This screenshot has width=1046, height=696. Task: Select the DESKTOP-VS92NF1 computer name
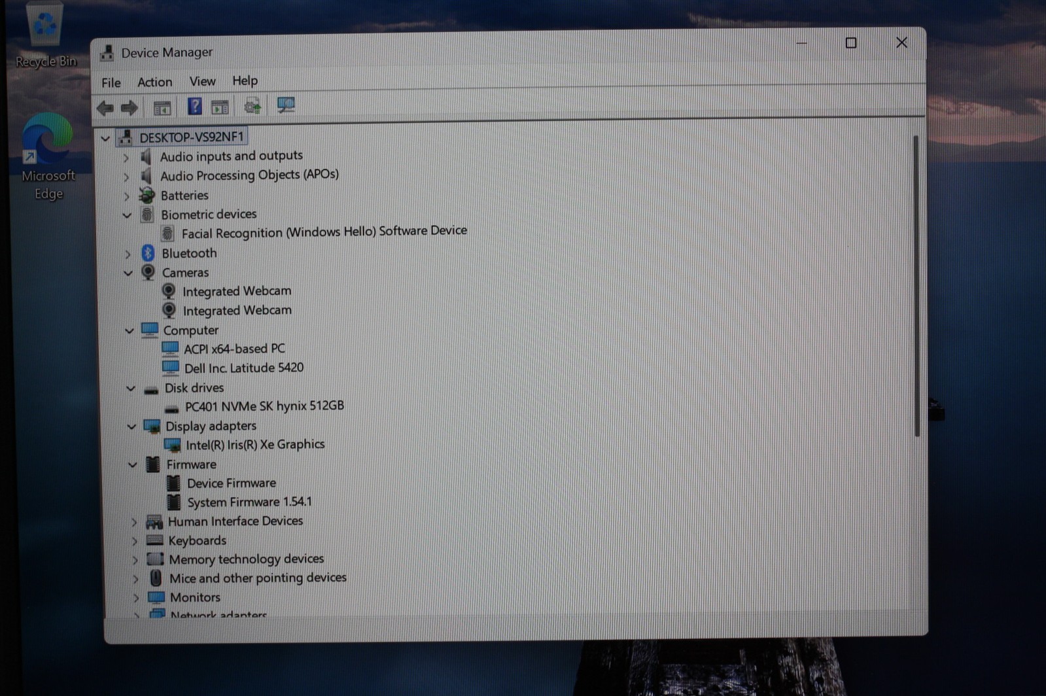[x=191, y=137]
